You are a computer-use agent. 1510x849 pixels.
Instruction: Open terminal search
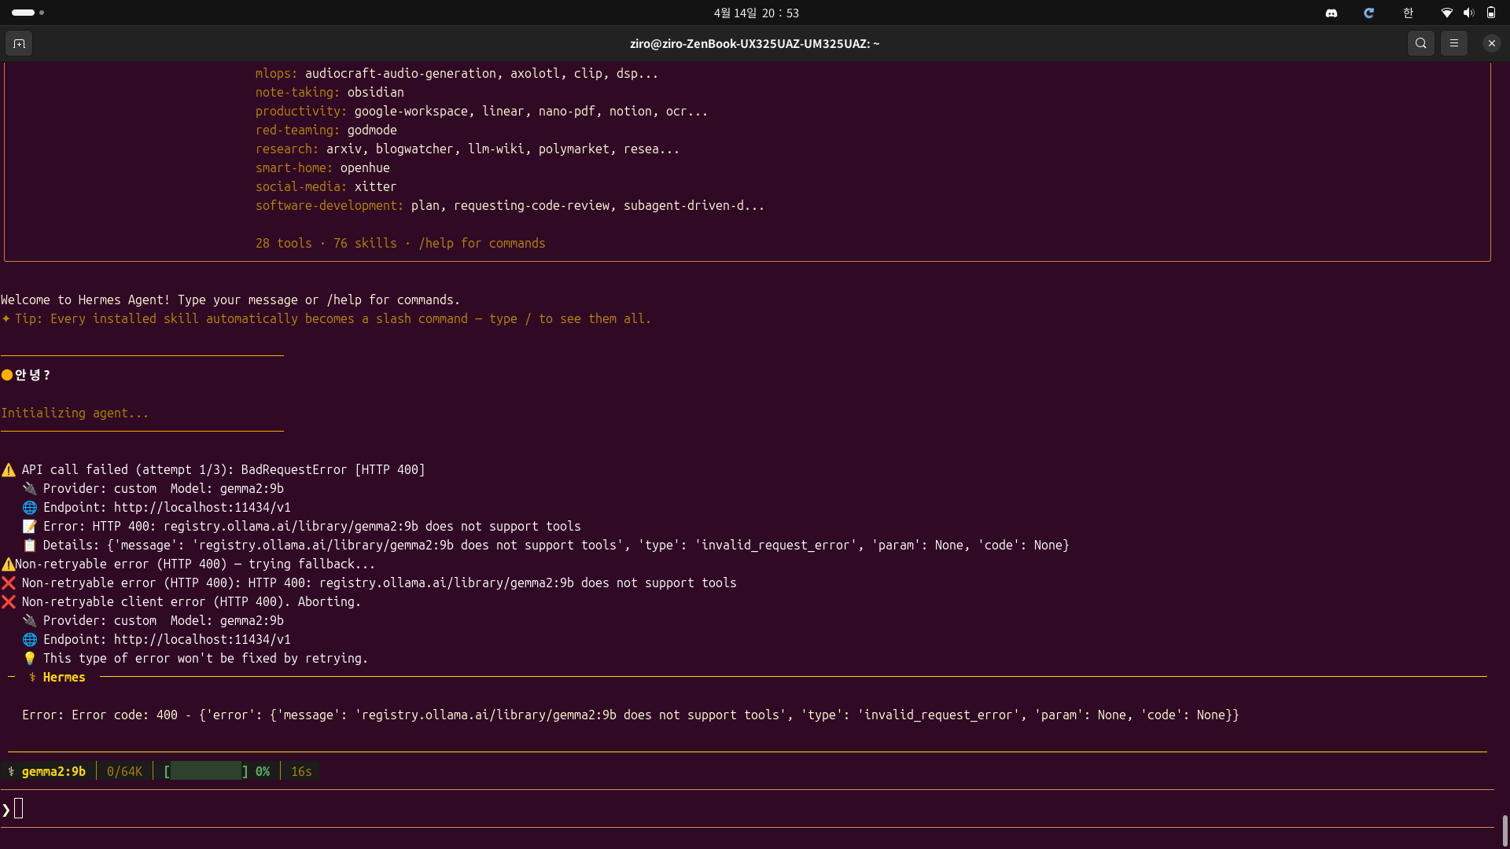[1420, 43]
